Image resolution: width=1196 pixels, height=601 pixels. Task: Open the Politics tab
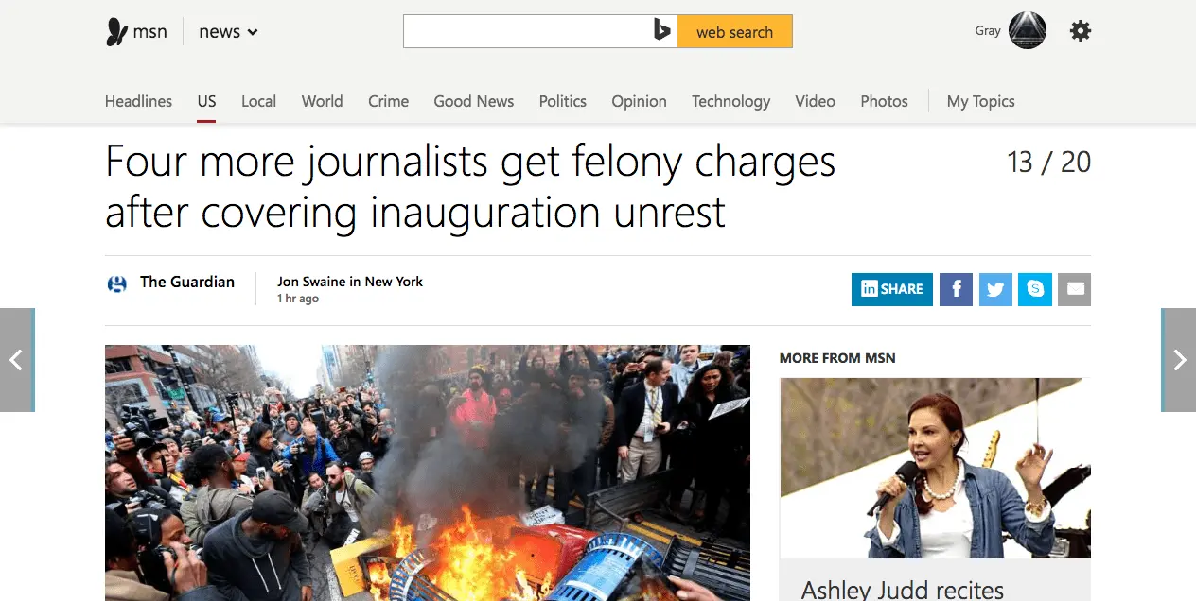click(x=563, y=101)
